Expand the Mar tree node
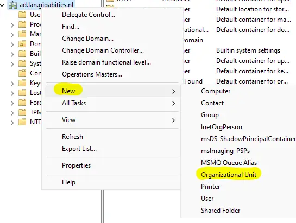Screen dimensions: 296x223 (x=12, y=35)
